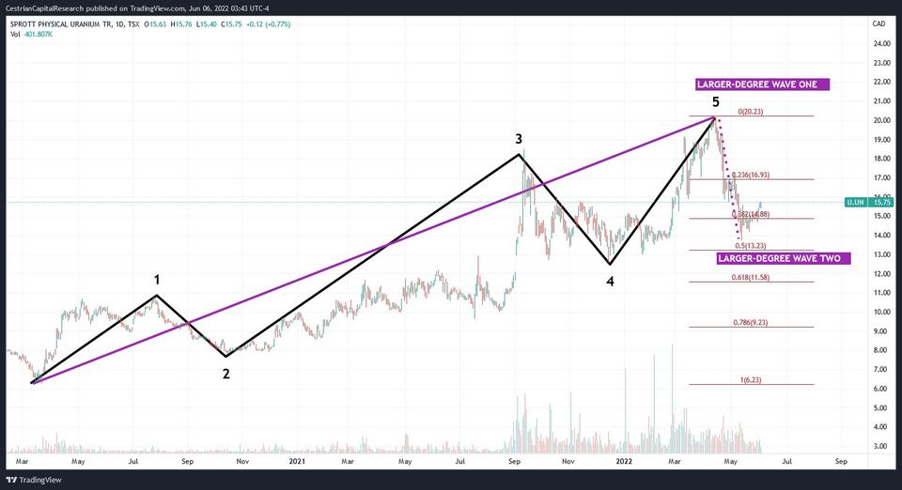This screenshot has width=902, height=490.
Task: Select wave label 4 on the chart
Action: pyautogui.click(x=610, y=281)
